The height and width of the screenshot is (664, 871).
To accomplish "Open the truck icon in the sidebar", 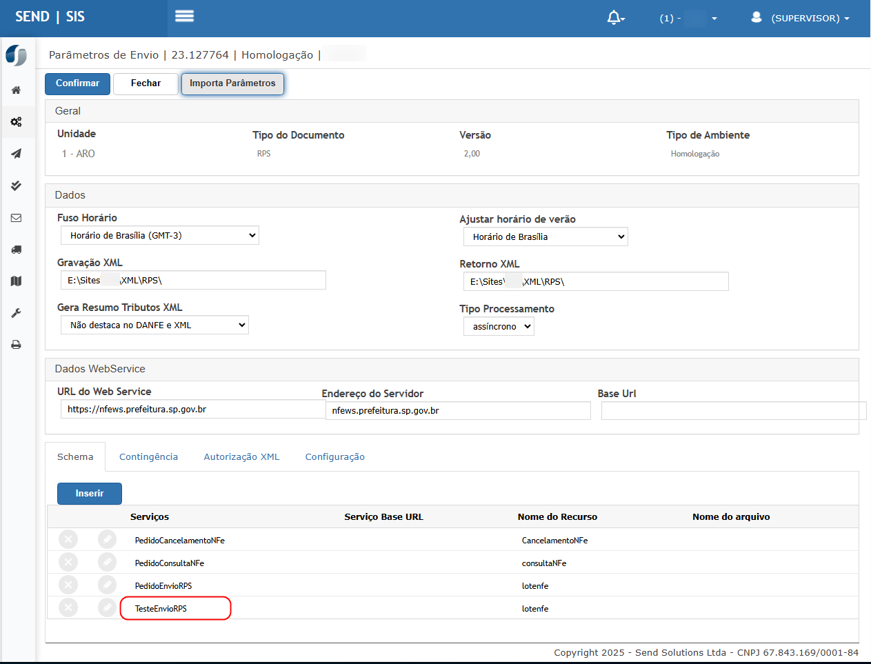I will (16, 250).
